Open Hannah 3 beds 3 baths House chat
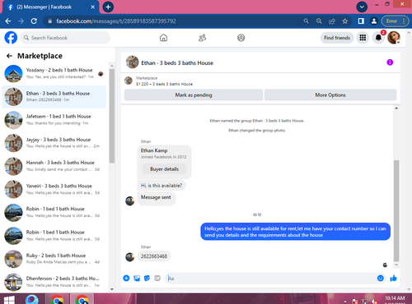 pos(54,166)
